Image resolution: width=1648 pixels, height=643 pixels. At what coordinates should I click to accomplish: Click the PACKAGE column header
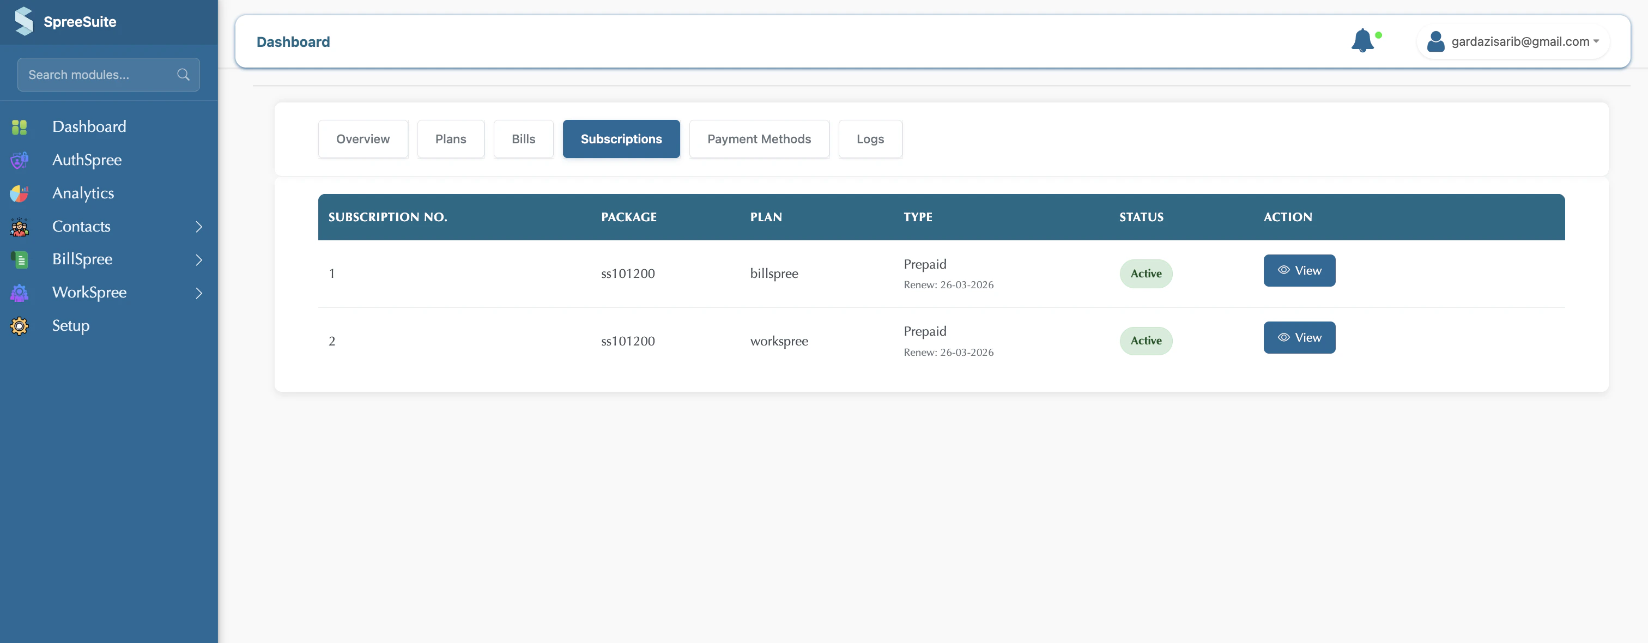(x=628, y=217)
